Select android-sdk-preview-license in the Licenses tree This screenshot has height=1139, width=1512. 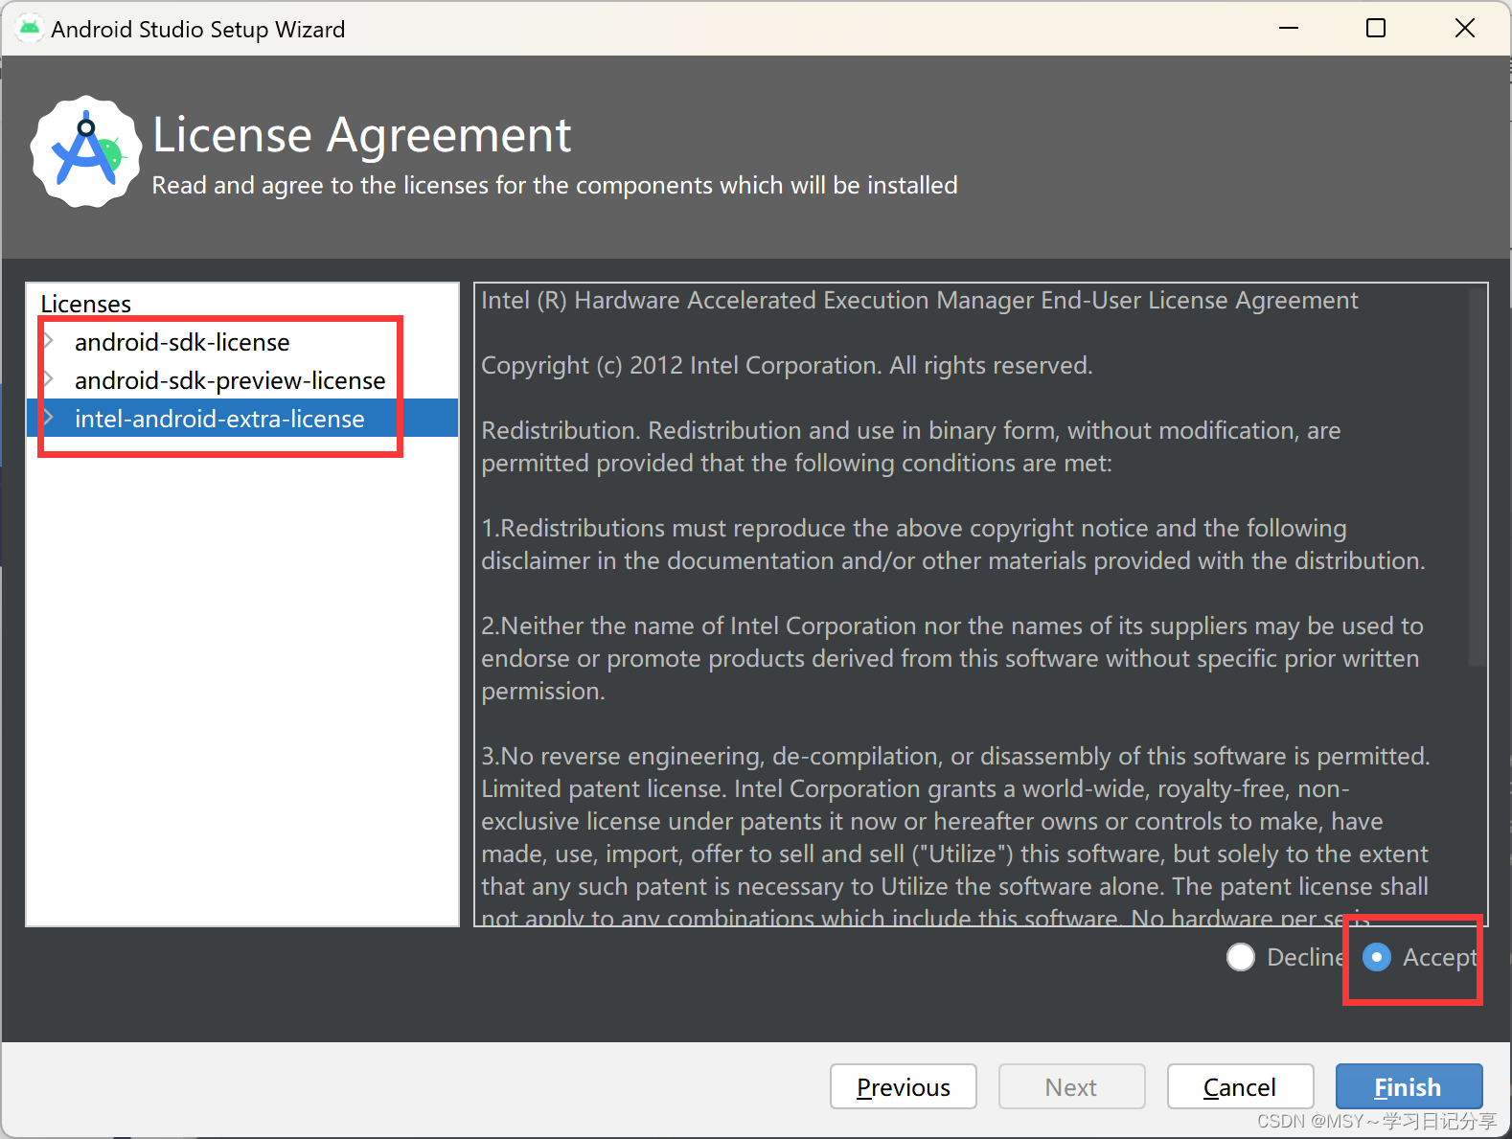pyautogui.click(x=230, y=380)
